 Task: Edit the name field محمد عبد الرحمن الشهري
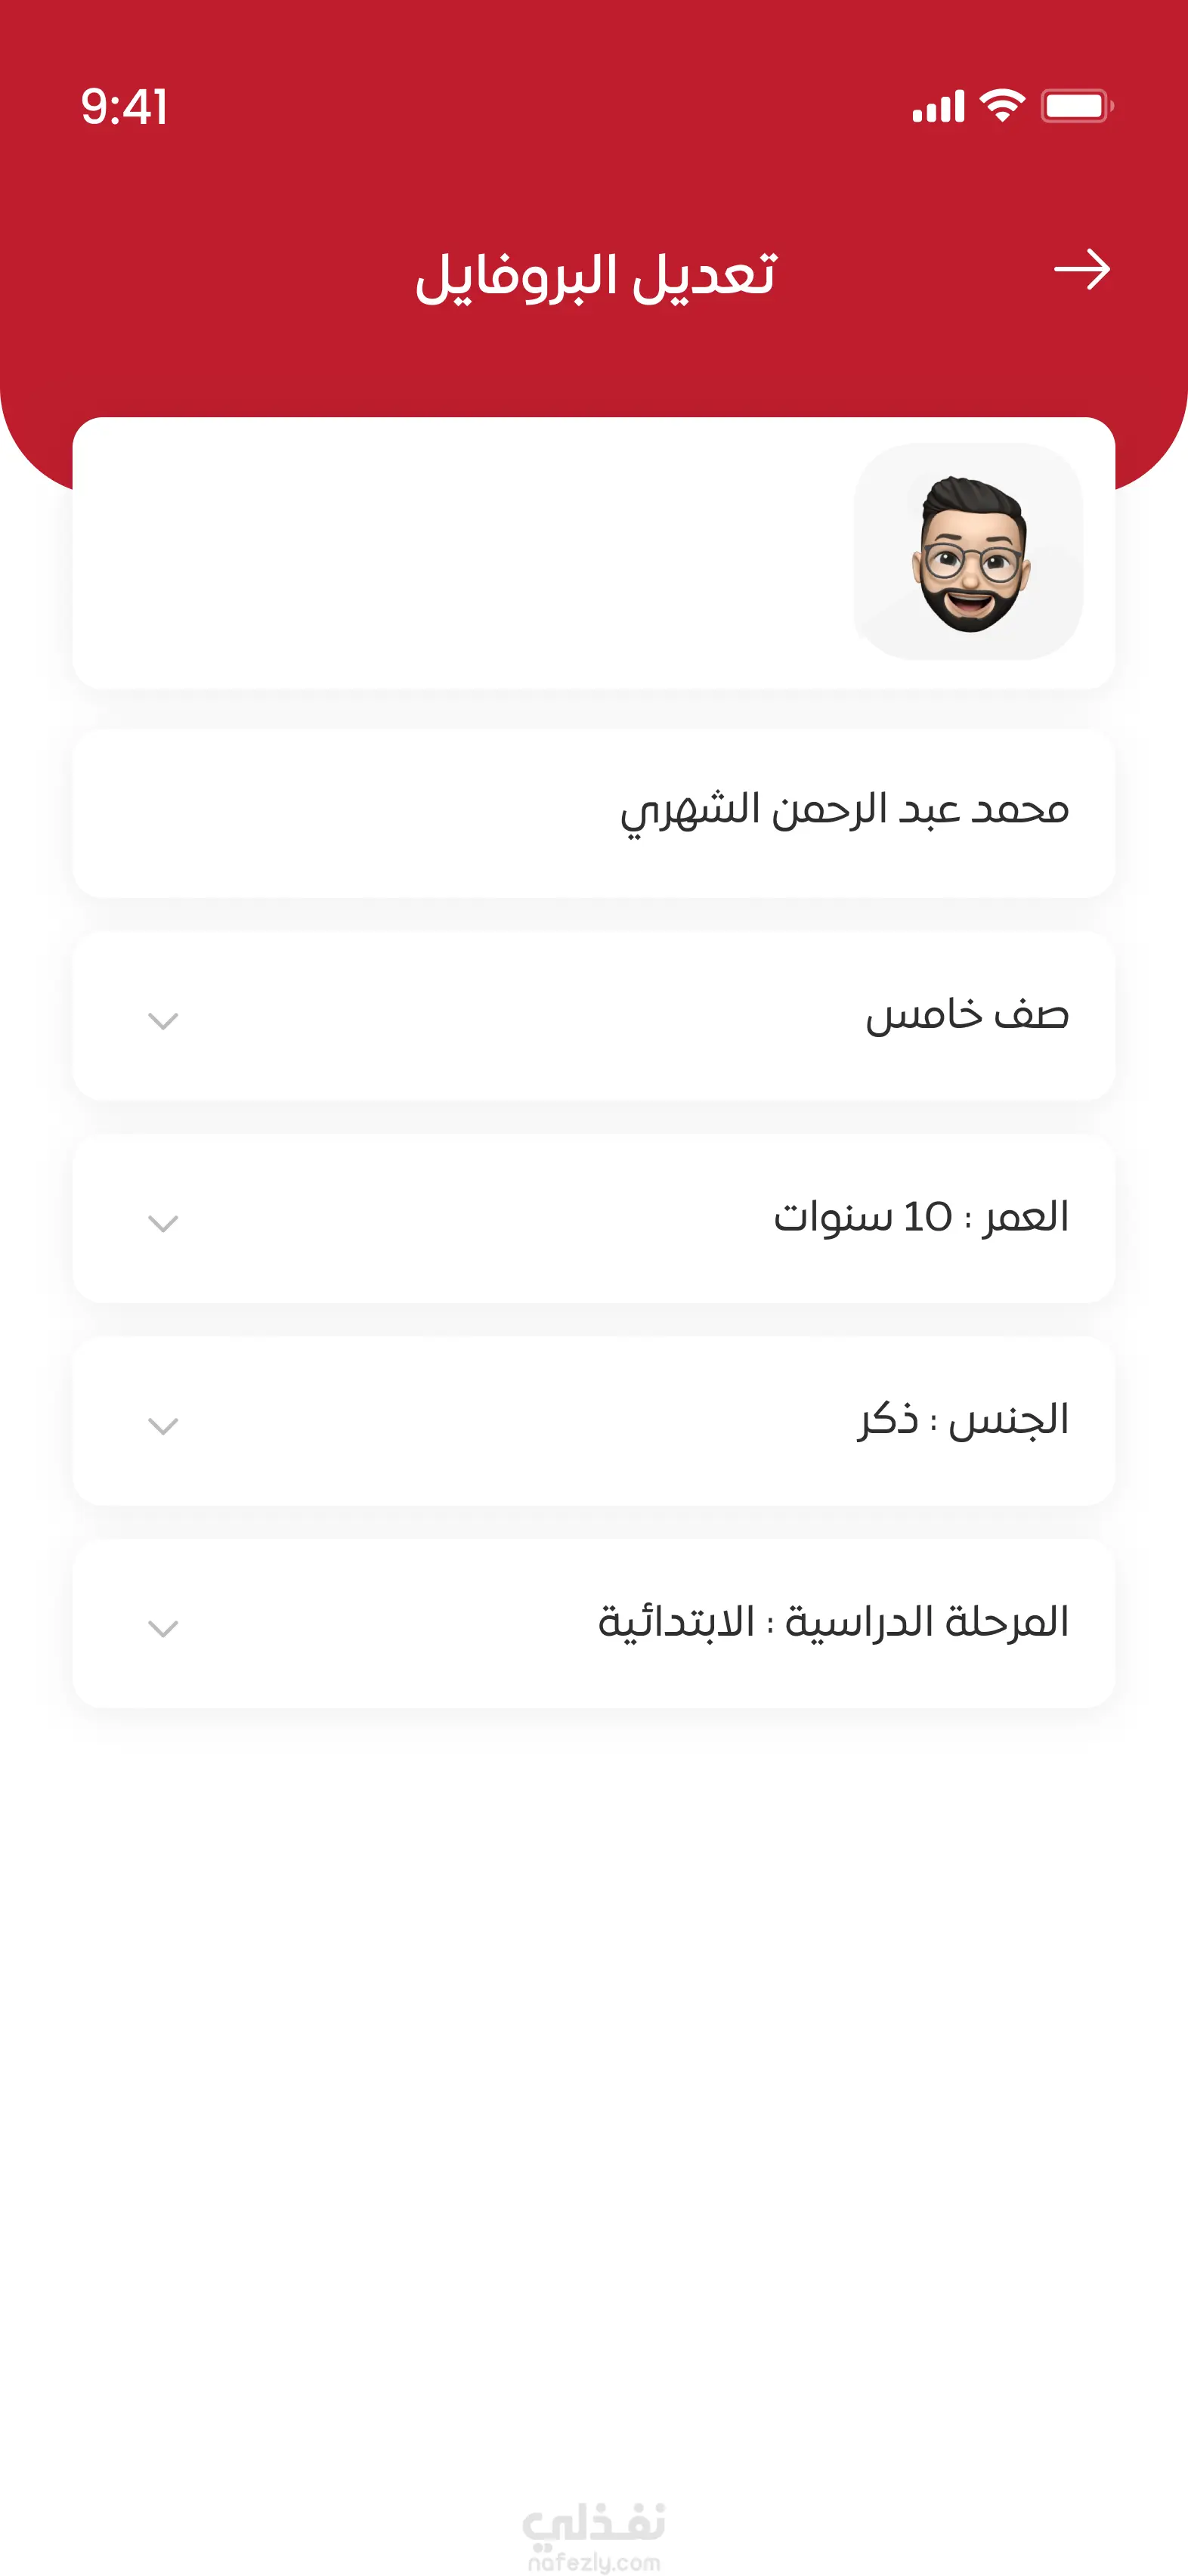844,812
